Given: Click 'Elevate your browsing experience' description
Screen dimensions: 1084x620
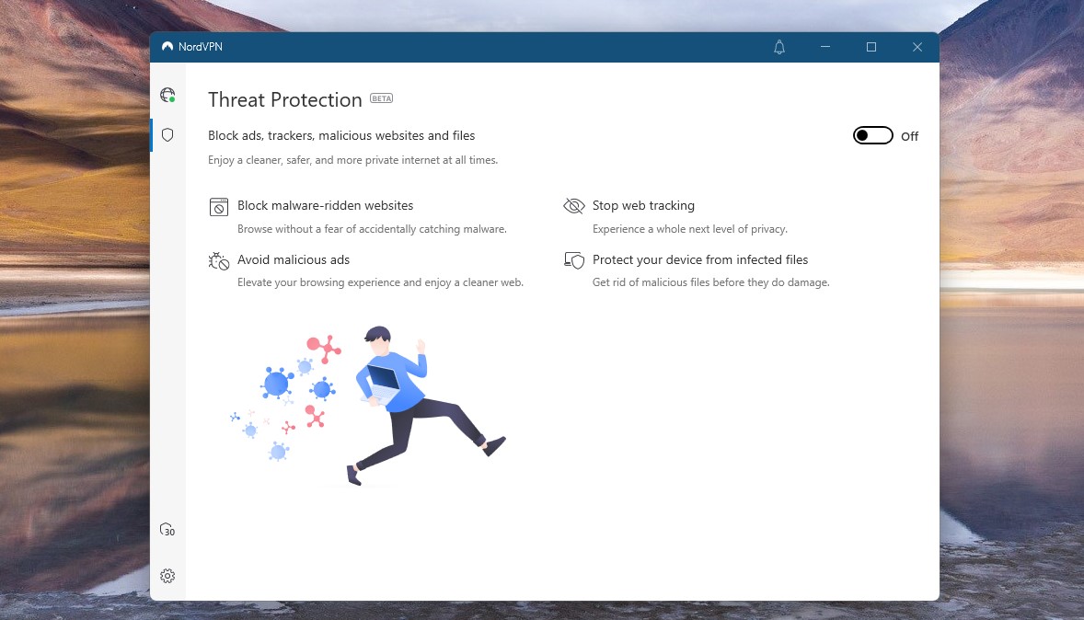Looking at the screenshot, I should (x=380, y=282).
